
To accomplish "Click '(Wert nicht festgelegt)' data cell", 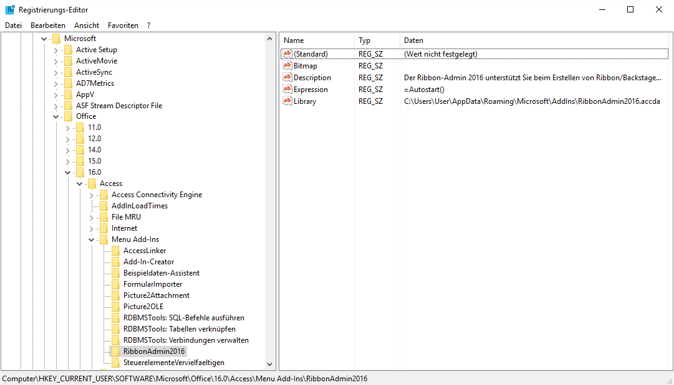I will (x=441, y=54).
